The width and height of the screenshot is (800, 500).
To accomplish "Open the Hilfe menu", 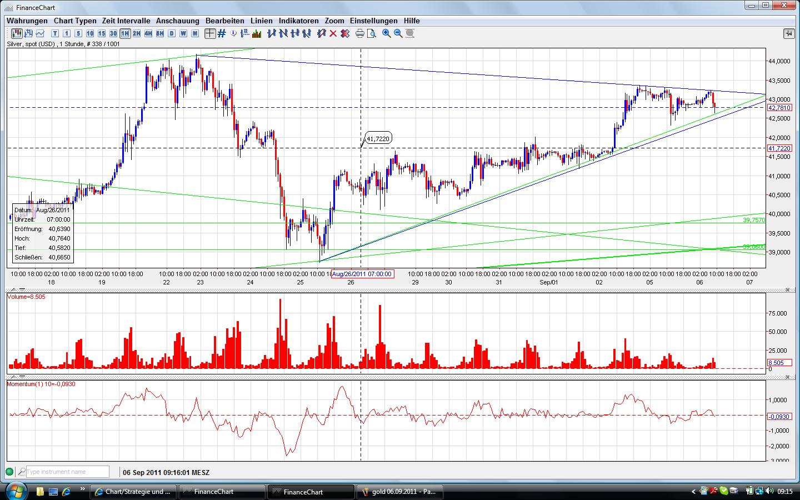I will pos(412,21).
